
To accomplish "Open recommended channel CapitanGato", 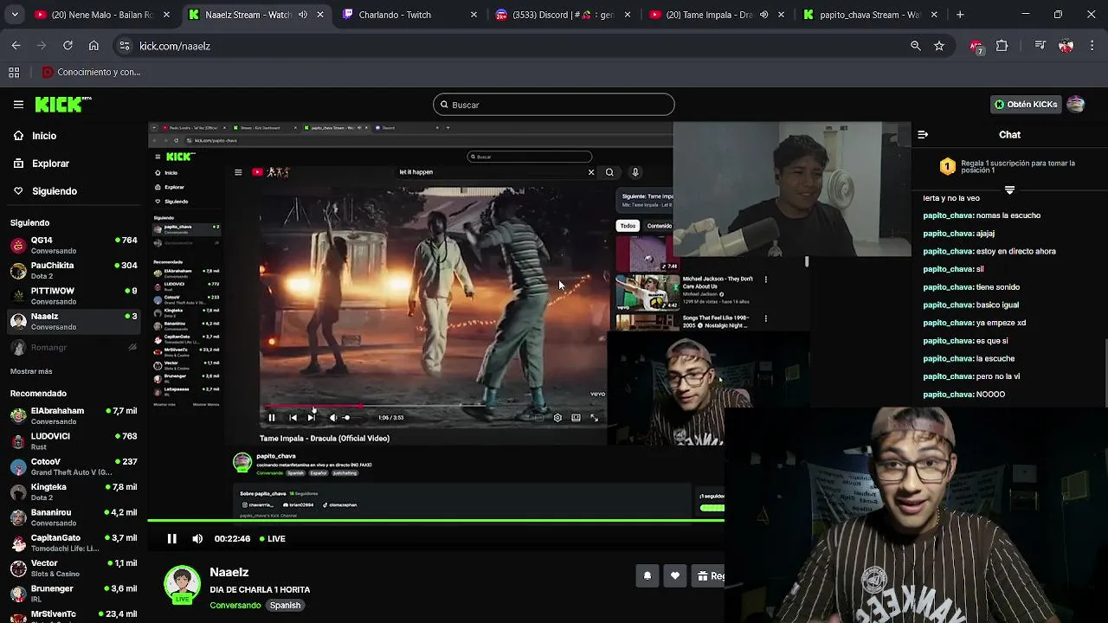I will (74, 543).
